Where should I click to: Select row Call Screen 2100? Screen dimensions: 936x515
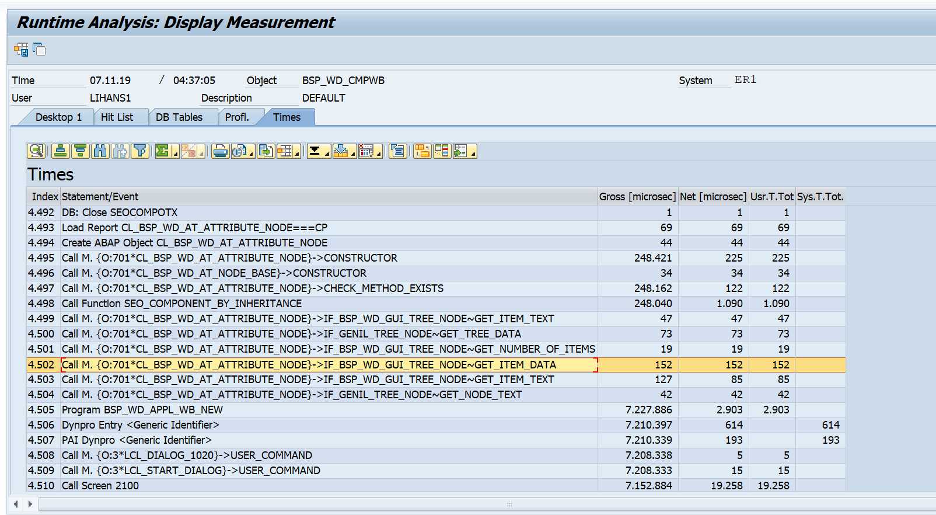(x=436, y=486)
